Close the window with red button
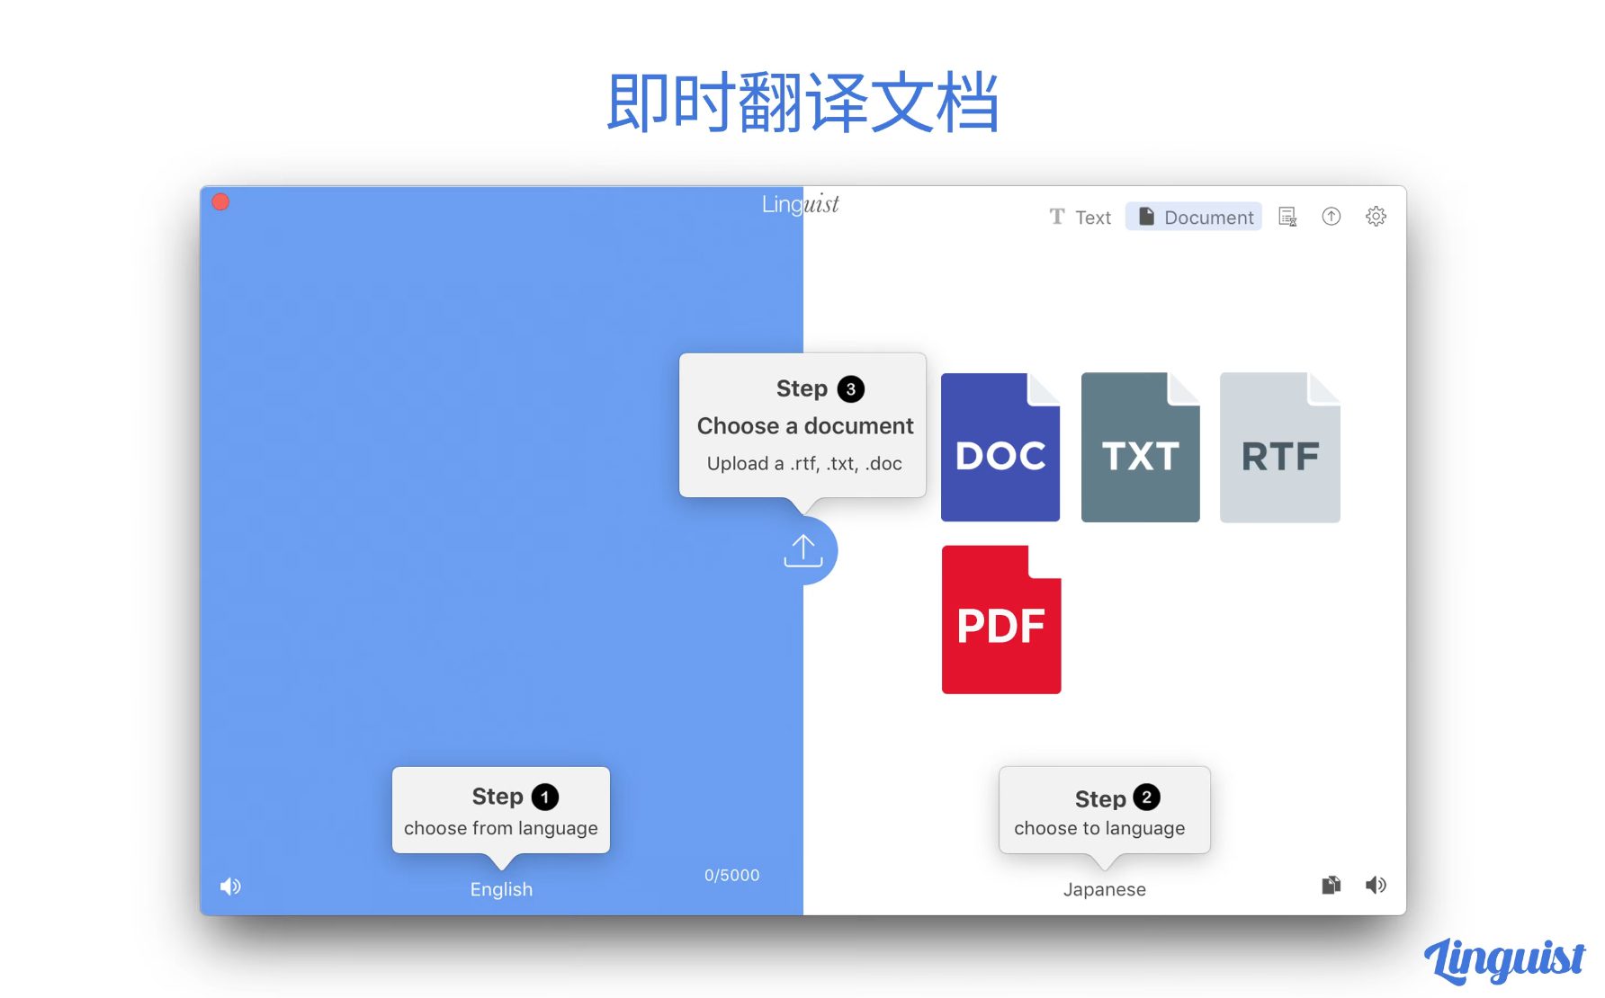 pyautogui.click(x=220, y=202)
